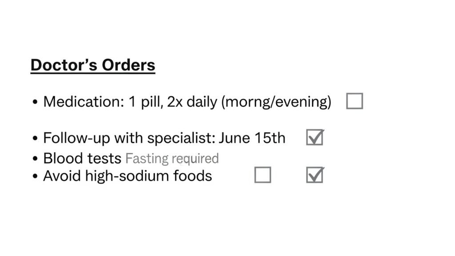Tick the empty checkbox beside Avoid high-sodium foods
455x256 pixels.
[x=263, y=175]
